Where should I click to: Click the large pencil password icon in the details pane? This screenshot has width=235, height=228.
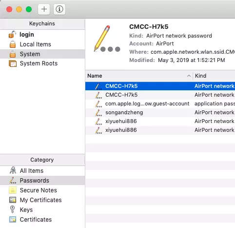coord(107,39)
